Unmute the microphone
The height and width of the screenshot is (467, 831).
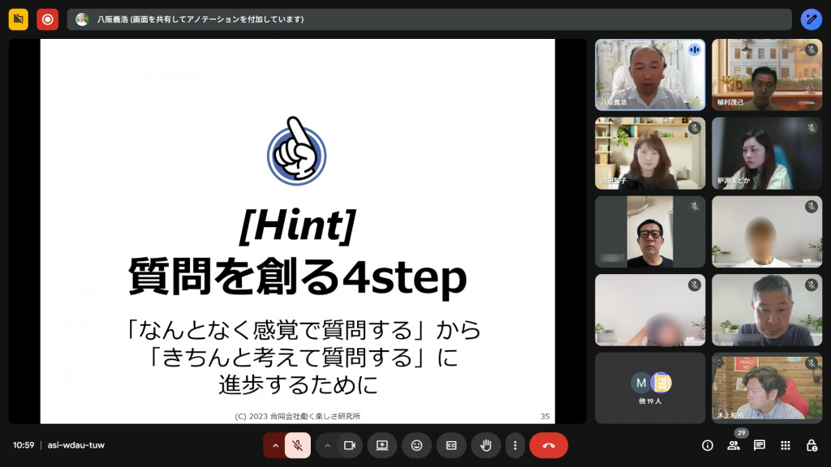[298, 445]
